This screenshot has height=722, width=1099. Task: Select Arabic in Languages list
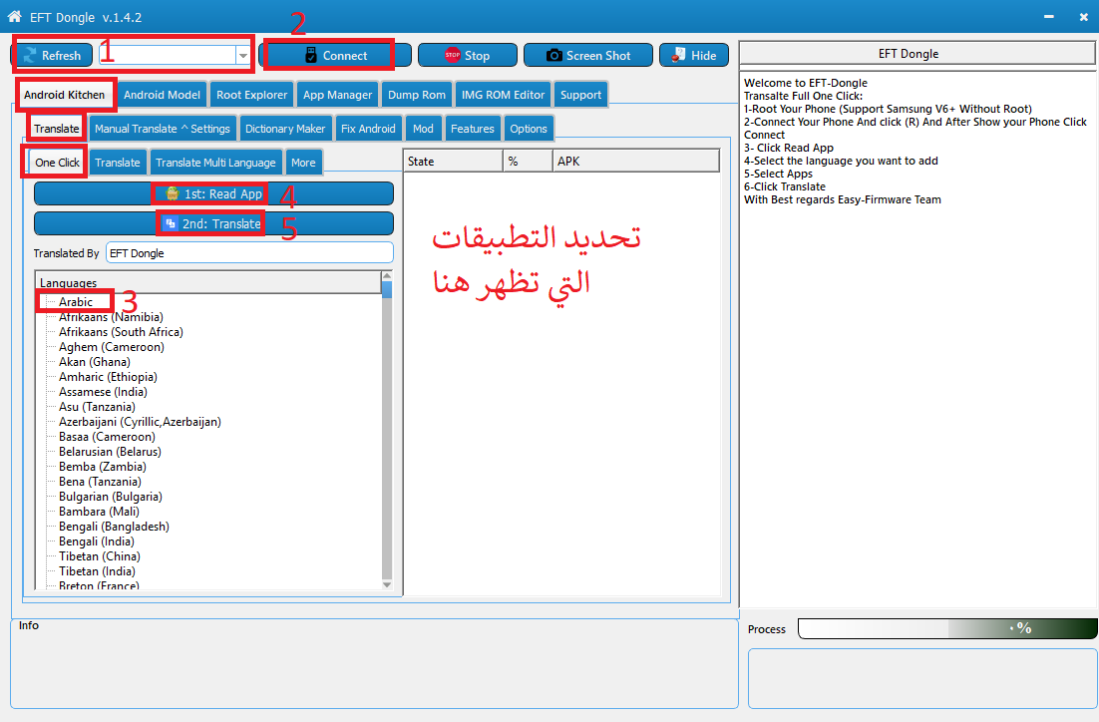pos(76,302)
